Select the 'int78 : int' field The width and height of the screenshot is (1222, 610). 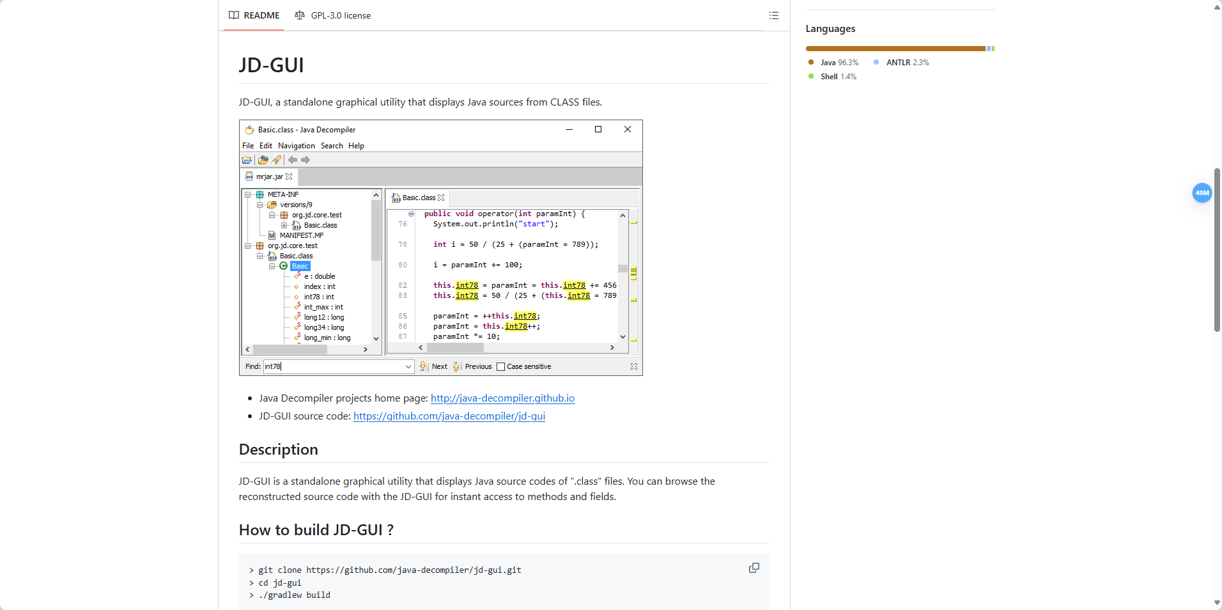[x=318, y=297]
